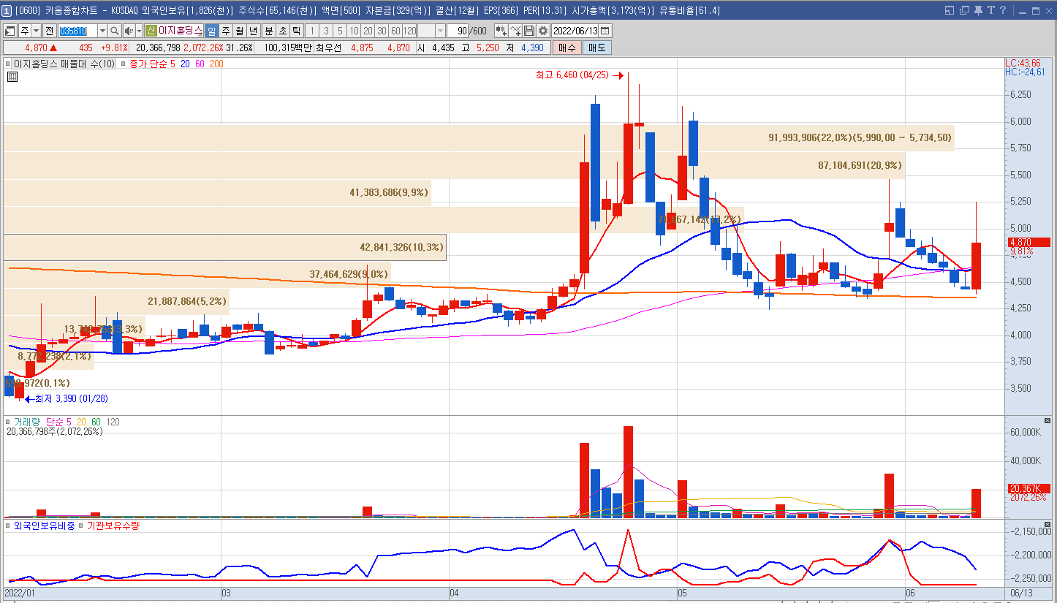Click the 이지홀딩스 매물대 수(10) indicator label
The image size is (1057, 603).
[x=64, y=64]
